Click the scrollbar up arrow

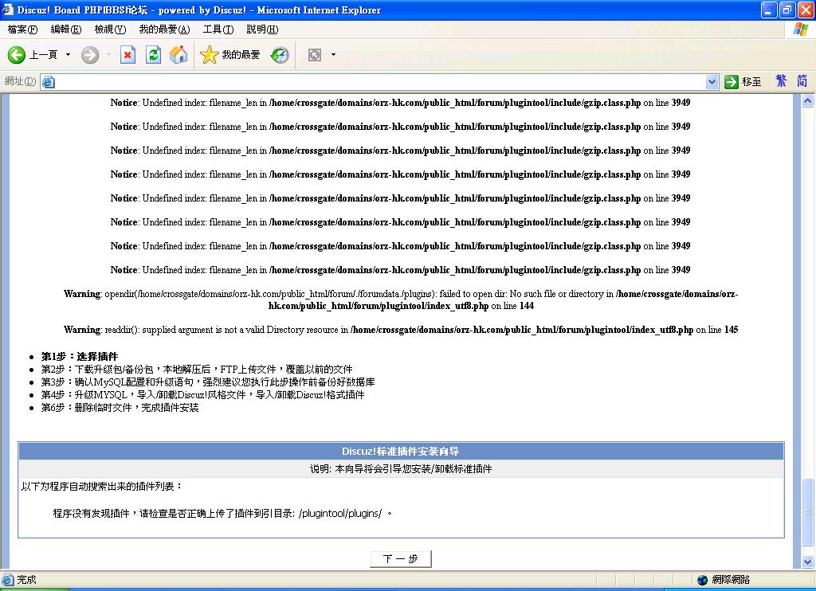point(807,101)
